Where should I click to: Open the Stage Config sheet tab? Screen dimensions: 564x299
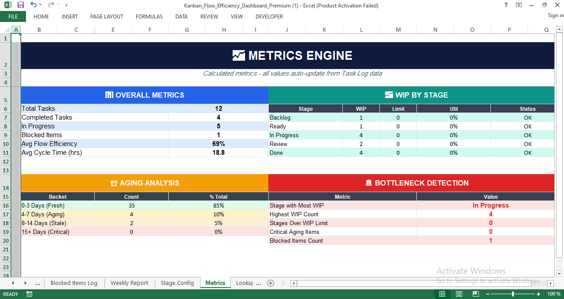[x=177, y=283]
